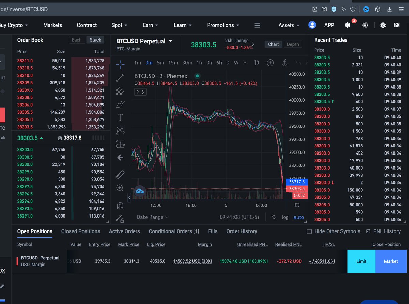Check Hide Other Symbols checkbox

point(309,231)
